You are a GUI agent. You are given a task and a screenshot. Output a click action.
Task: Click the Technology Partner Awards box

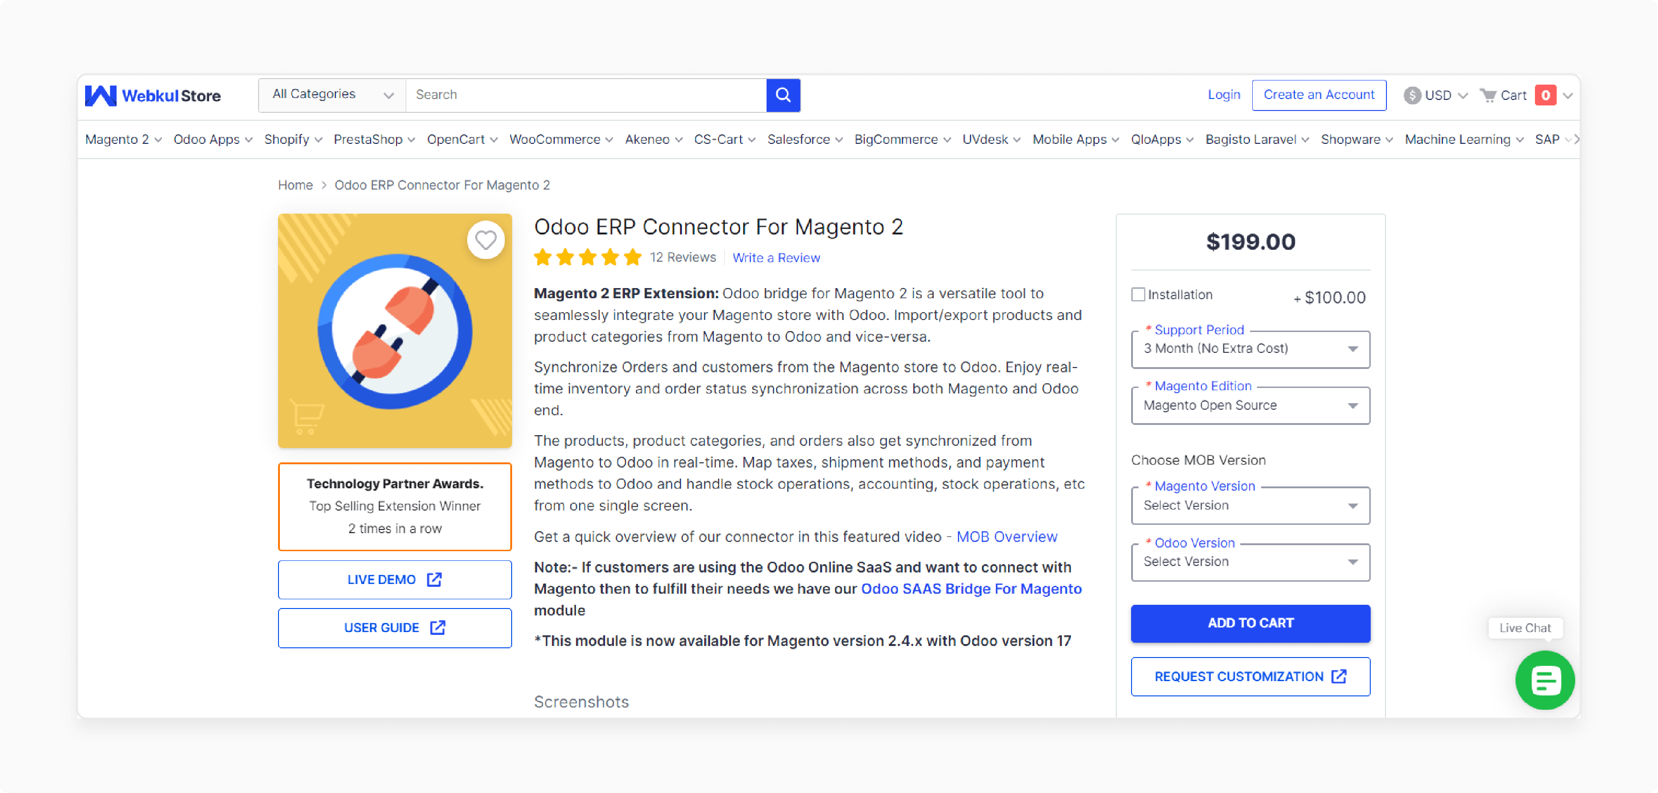point(395,506)
